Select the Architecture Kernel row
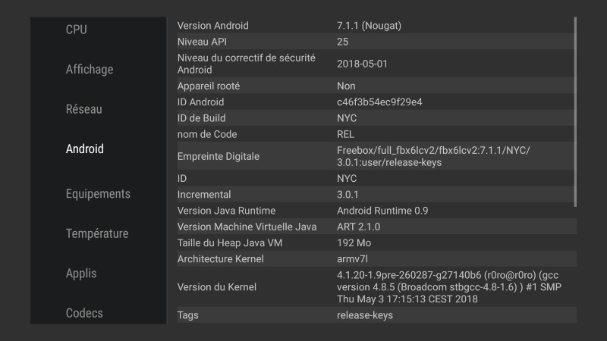The image size is (607, 341). [x=372, y=259]
